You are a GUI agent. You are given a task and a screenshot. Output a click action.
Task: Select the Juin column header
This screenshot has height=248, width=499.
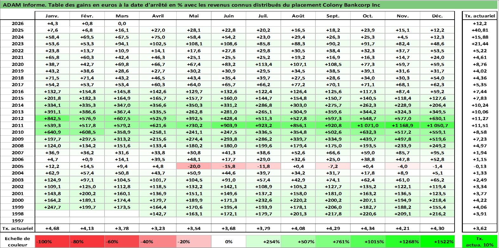point(228,16)
